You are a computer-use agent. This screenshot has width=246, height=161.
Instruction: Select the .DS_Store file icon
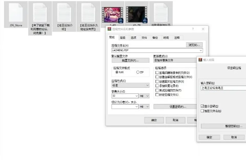click(x=16, y=13)
